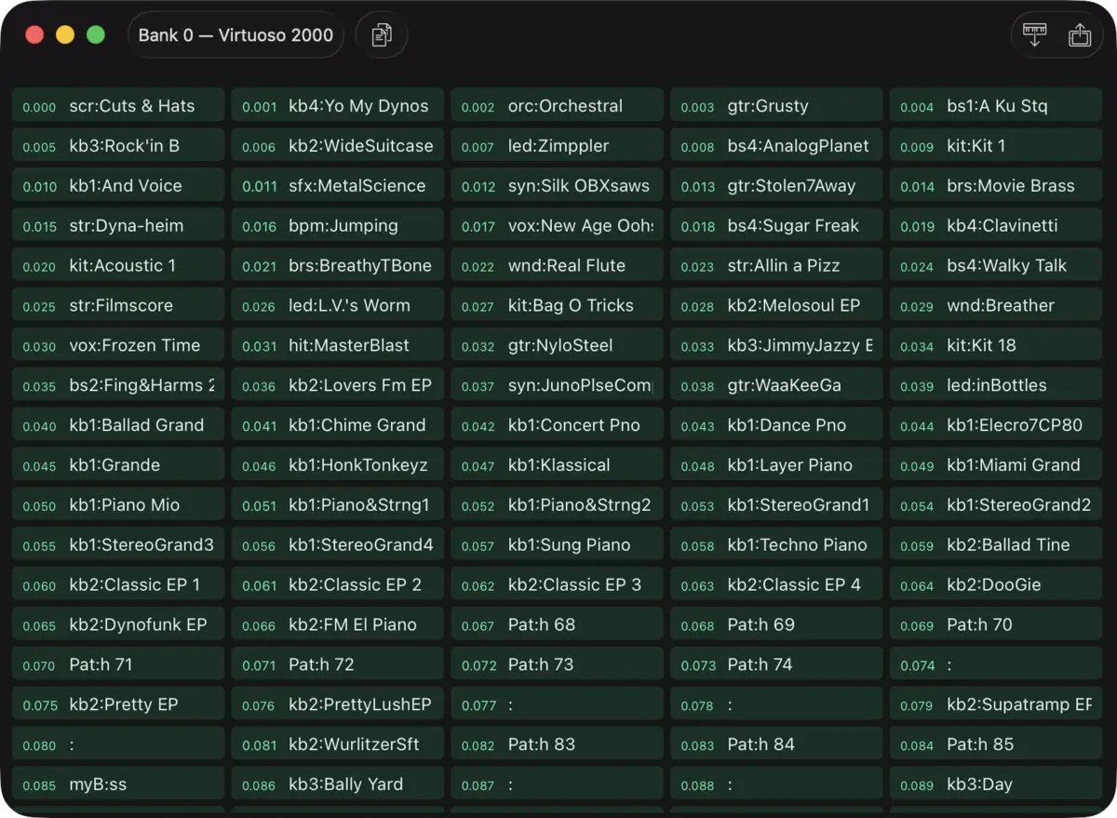
Task: Pick kit:Kit 1 patch
Action: [996, 145]
